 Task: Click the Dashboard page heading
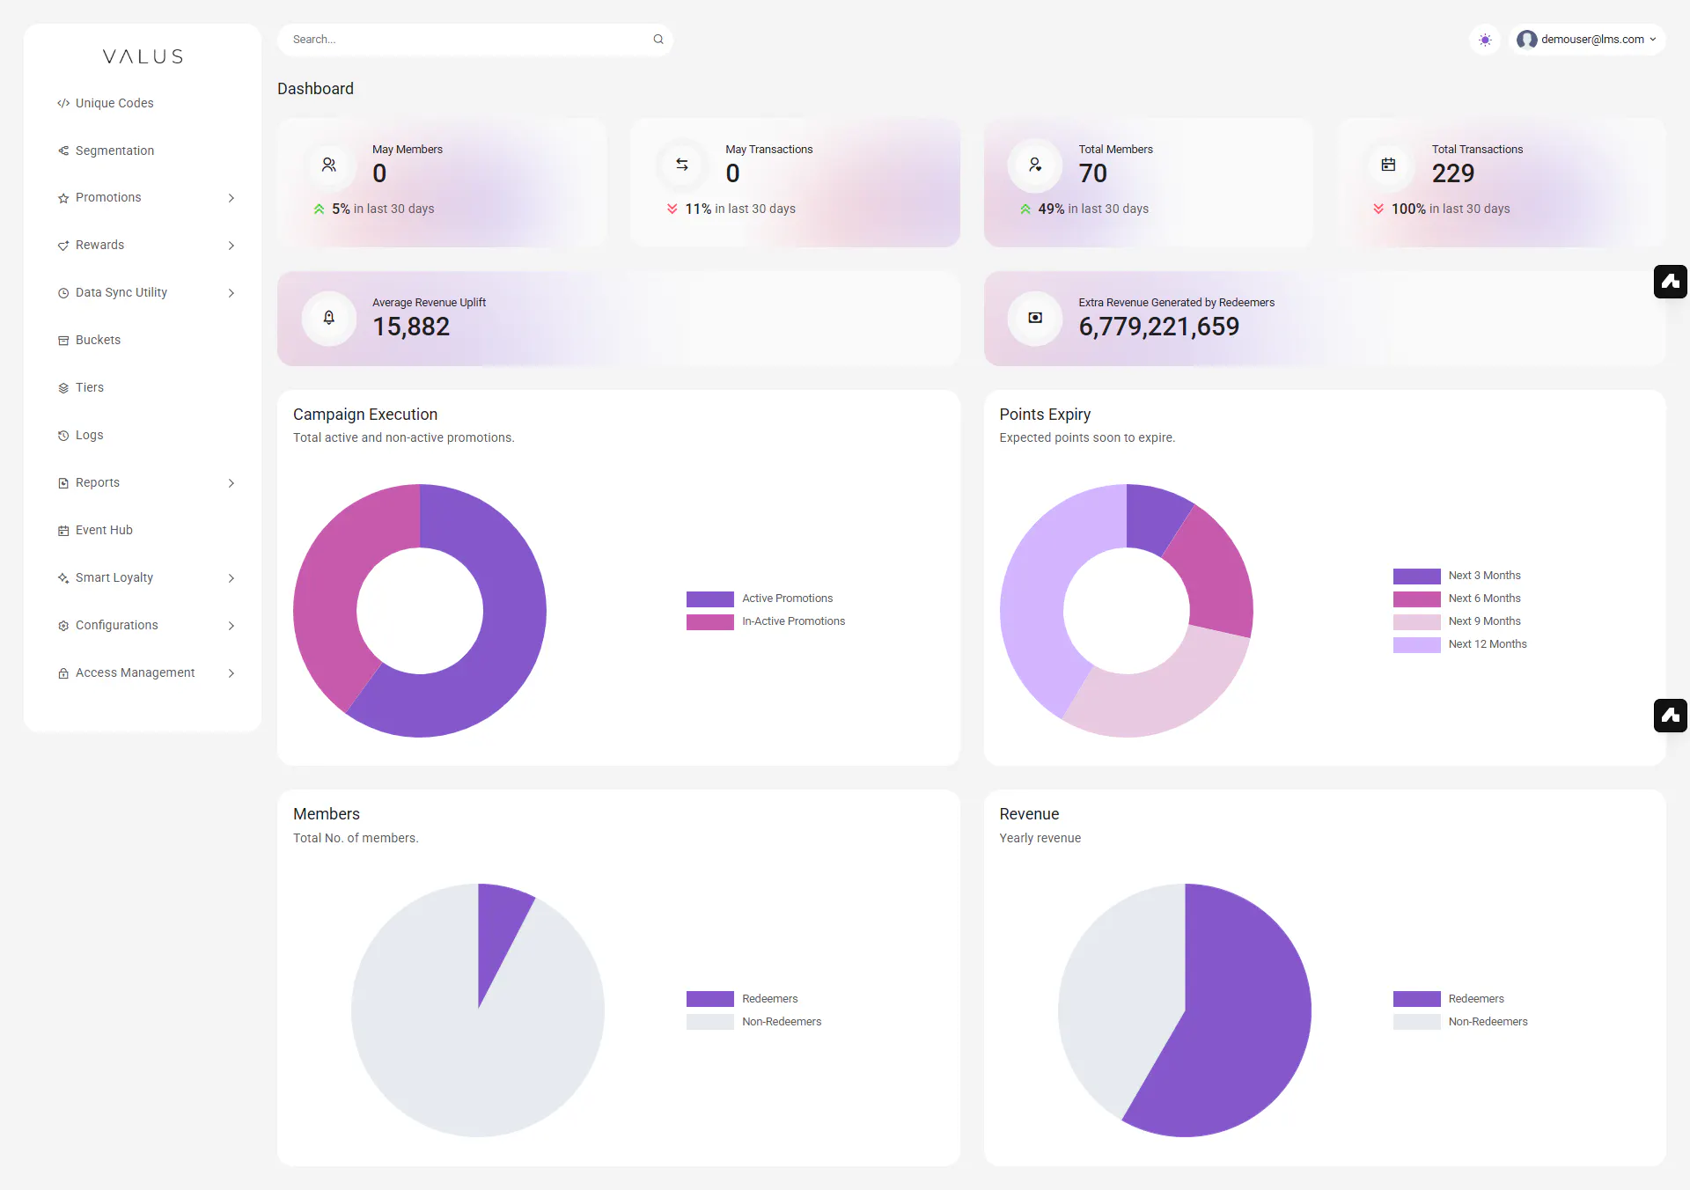(315, 89)
